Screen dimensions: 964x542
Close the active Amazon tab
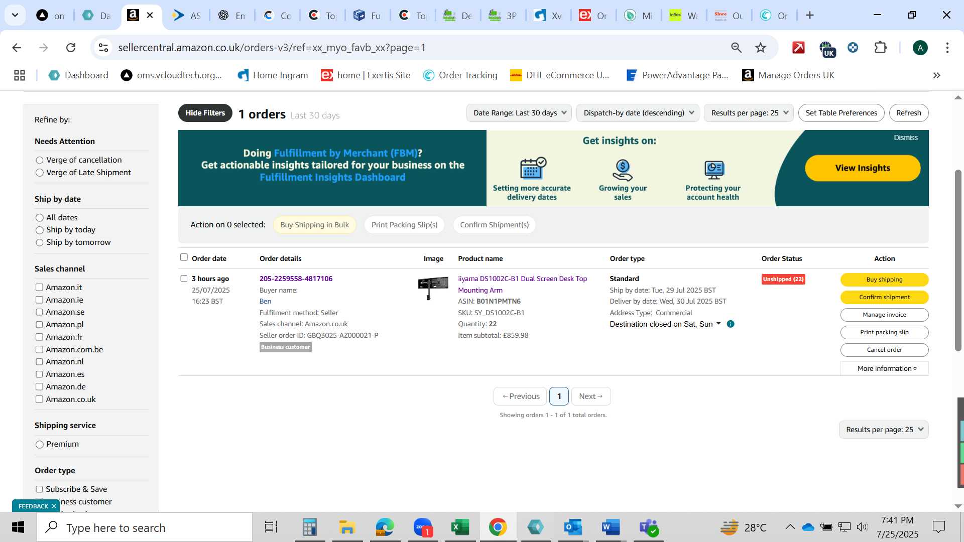point(150,16)
